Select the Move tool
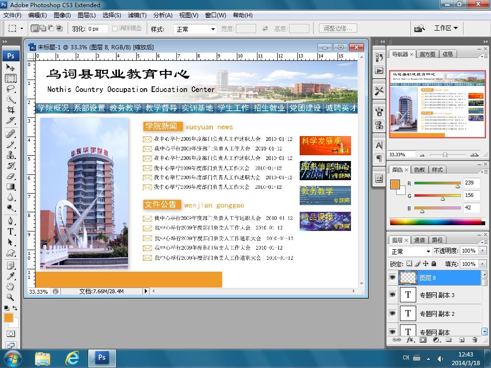Screen dimensions: 491x368 [11, 68]
